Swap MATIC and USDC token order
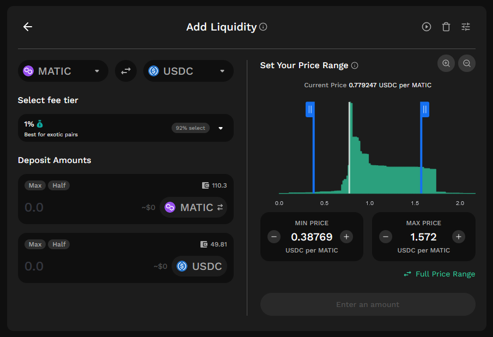The height and width of the screenshot is (337, 493). [126, 71]
